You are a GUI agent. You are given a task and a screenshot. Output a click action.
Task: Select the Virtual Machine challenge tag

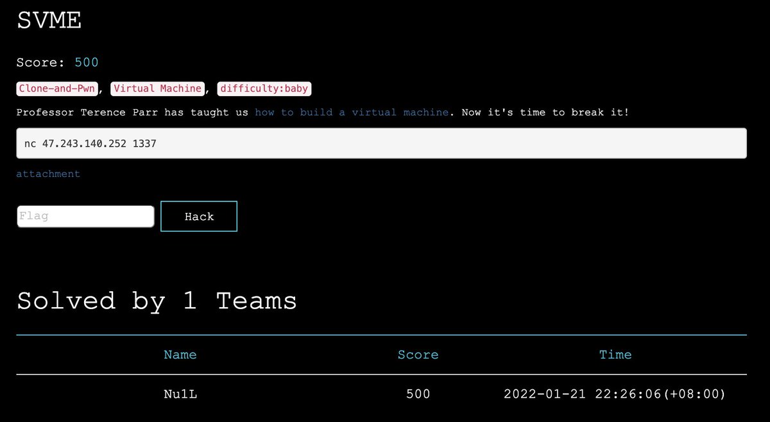pyautogui.click(x=157, y=89)
